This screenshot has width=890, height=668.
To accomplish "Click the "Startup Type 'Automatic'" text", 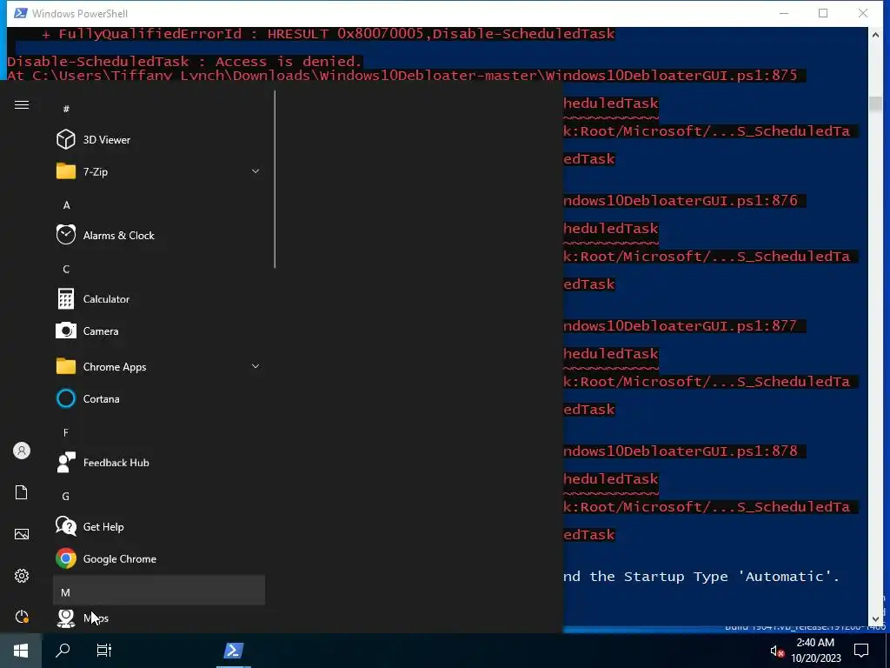I will click(727, 577).
